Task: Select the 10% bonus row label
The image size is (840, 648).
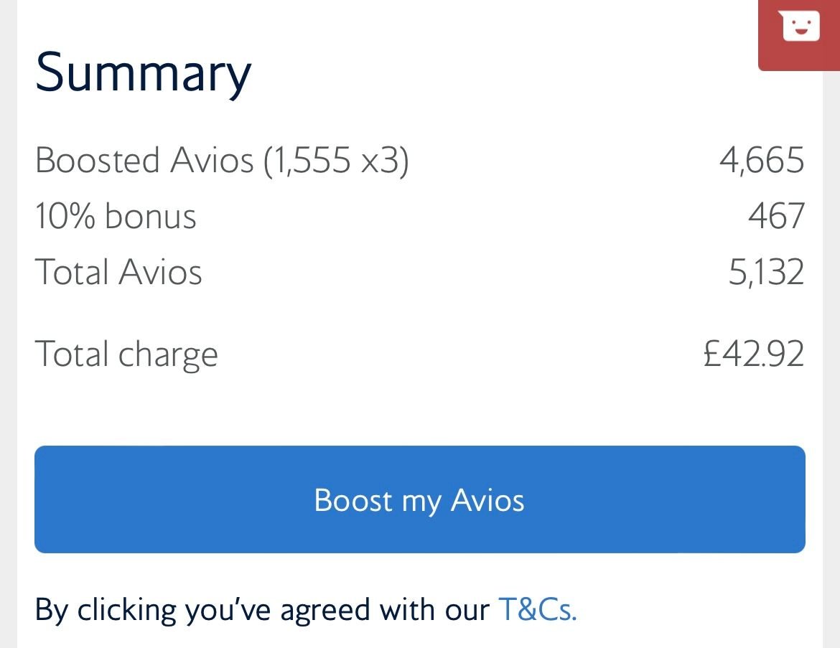Action: point(116,216)
